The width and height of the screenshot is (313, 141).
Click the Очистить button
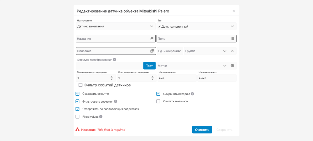(202, 130)
